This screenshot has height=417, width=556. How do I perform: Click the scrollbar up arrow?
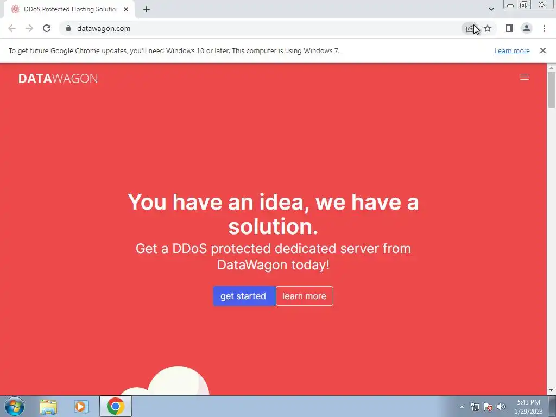point(552,67)
